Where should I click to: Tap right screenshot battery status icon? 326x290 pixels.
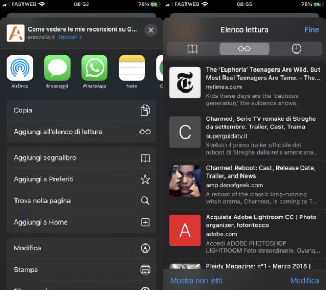(x=318, y=4)
